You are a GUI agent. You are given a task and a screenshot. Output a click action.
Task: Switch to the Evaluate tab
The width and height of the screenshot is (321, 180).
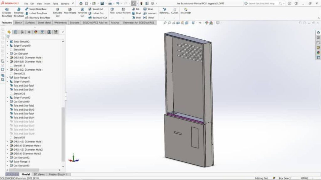click(75, 22)
